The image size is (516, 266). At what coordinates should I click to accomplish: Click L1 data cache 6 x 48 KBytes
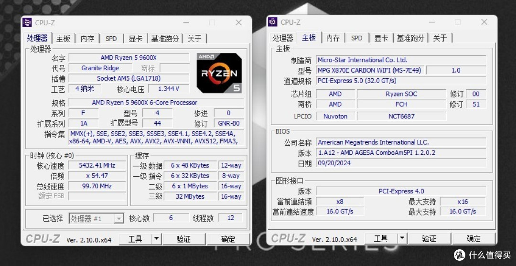pos(190,165)
